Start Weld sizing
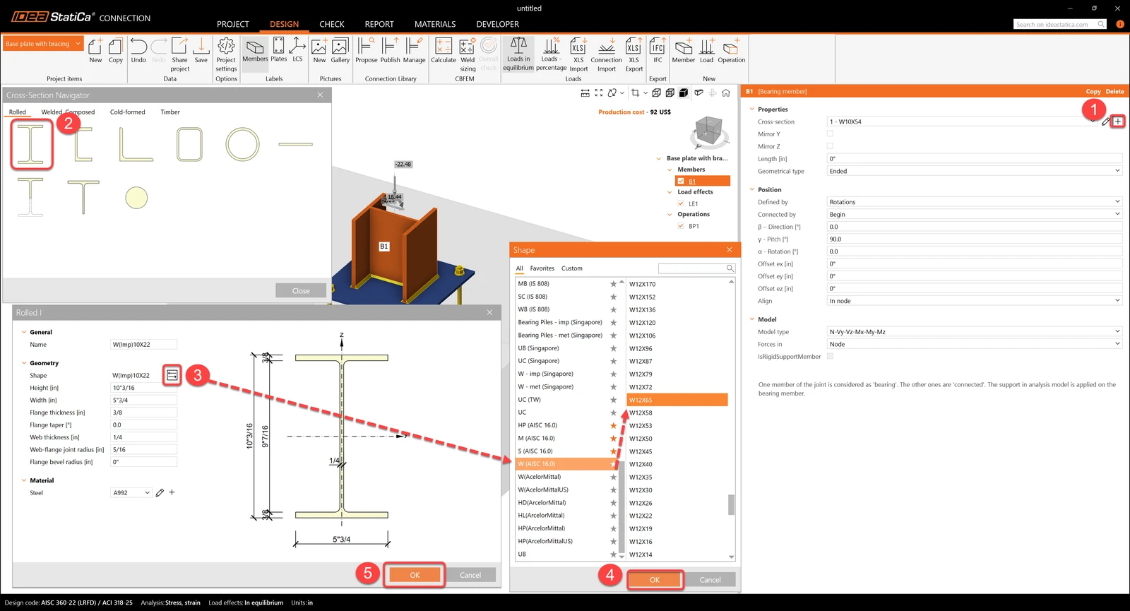1130x611 pixels. (x=468, y=54)
